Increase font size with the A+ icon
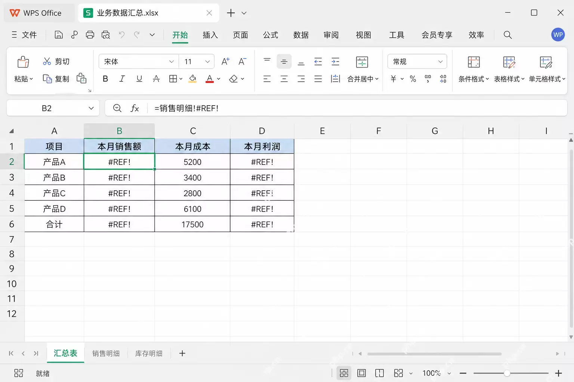This screenshot has width=574, height=382. 225,61
